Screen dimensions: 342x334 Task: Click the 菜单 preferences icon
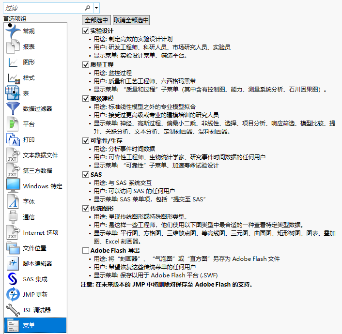pyautogui.click(x=13, y=325)
